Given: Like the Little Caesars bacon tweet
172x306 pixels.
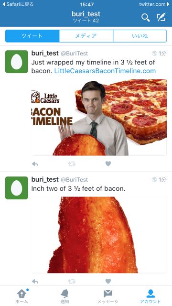Looking at the screenshot, I should [108, 164].
